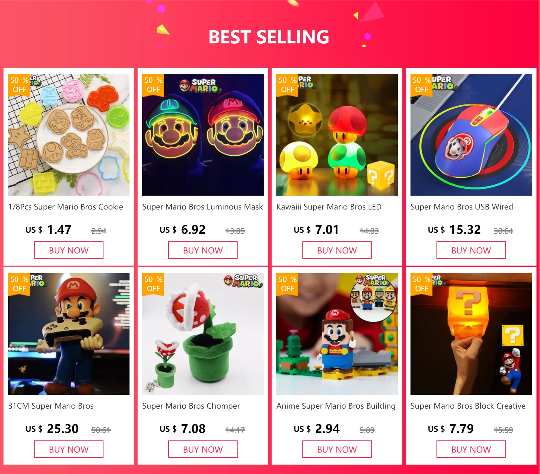The width and height of the screenshot is (540, 474).
Task: Click BUY NOW for Kawaiii LED lamp
Action: coord(337,250)
